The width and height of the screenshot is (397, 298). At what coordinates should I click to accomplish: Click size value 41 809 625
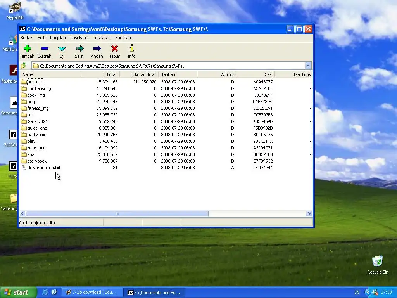(x=107, y=95)
